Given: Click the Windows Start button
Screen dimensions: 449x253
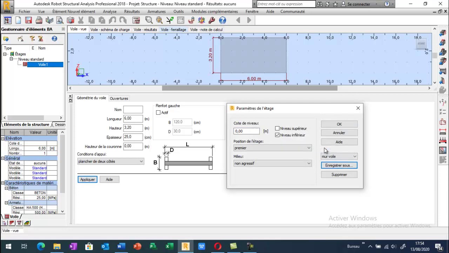Looking at the screenshot, I should point(8,246).
